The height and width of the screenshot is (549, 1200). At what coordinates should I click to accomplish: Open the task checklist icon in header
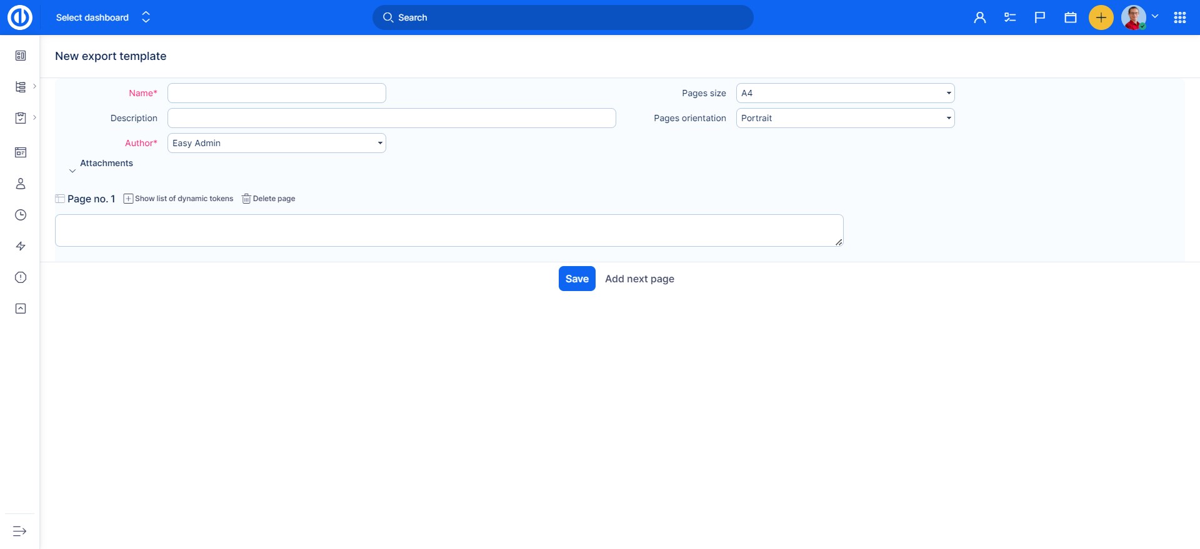[x=1010, y=17]
